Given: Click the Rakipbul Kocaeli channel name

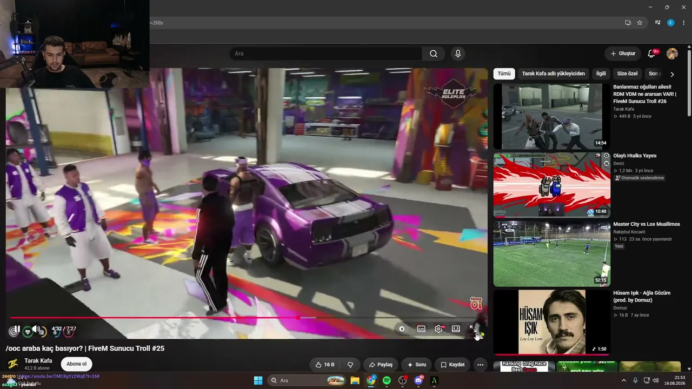Looking at the screenshot, I should (x=629, y=232).
